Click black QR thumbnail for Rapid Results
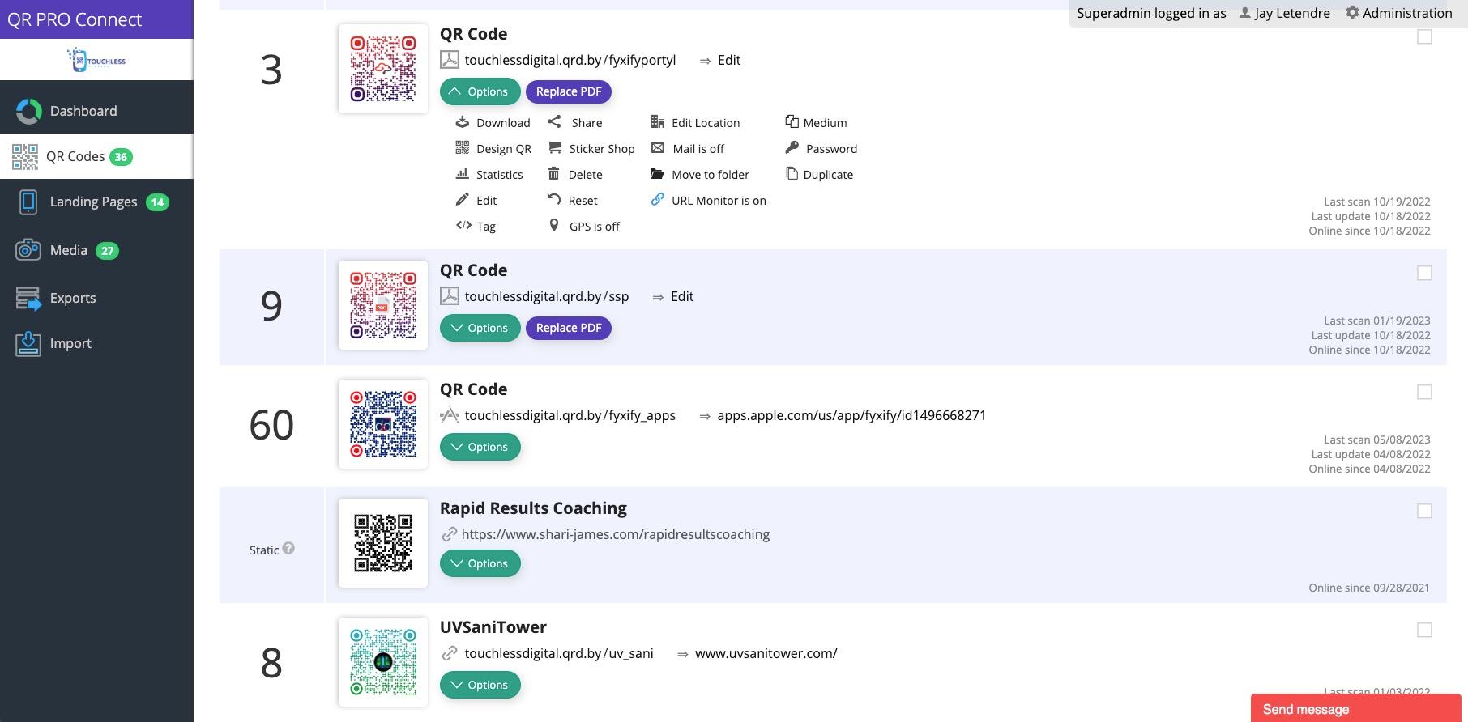Image resolution: width=1468 pixels, height=722 pixels. [383, 543]
